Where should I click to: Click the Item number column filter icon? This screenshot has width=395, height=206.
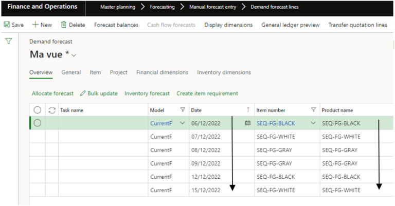(313, 110)
